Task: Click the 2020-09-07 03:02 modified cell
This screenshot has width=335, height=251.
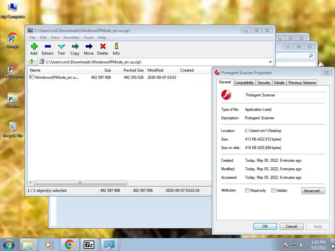Action: click(x=162, y=77)
